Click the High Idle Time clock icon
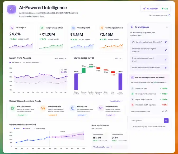Image resolution: width=178 pixels, height=154 pixels. coord(73,108)
